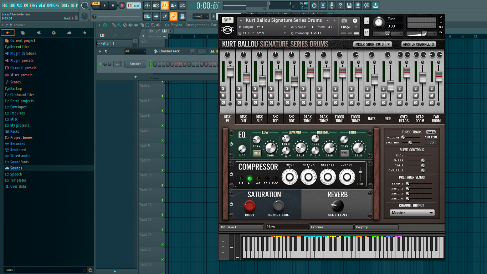Toggle multilink to controllers icon
487x274 pixels.
pos(173,16)
